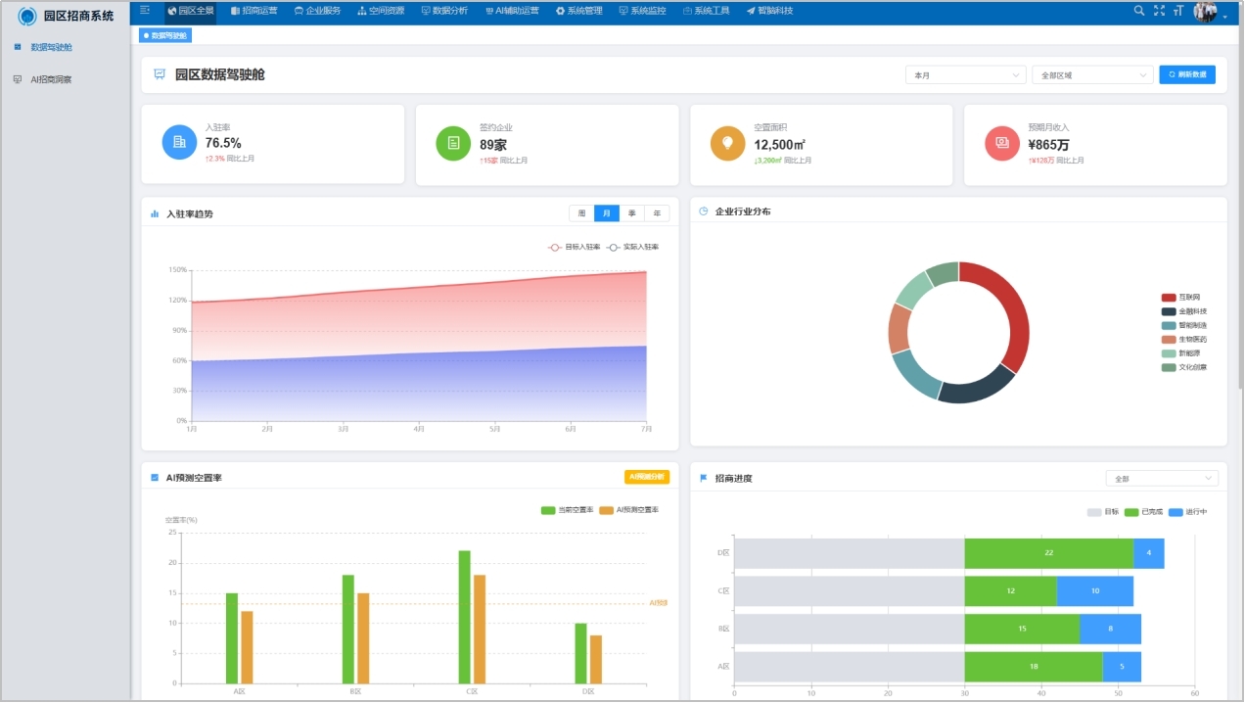
Task: Switch trend chart to 季 view
Action: 632,213
